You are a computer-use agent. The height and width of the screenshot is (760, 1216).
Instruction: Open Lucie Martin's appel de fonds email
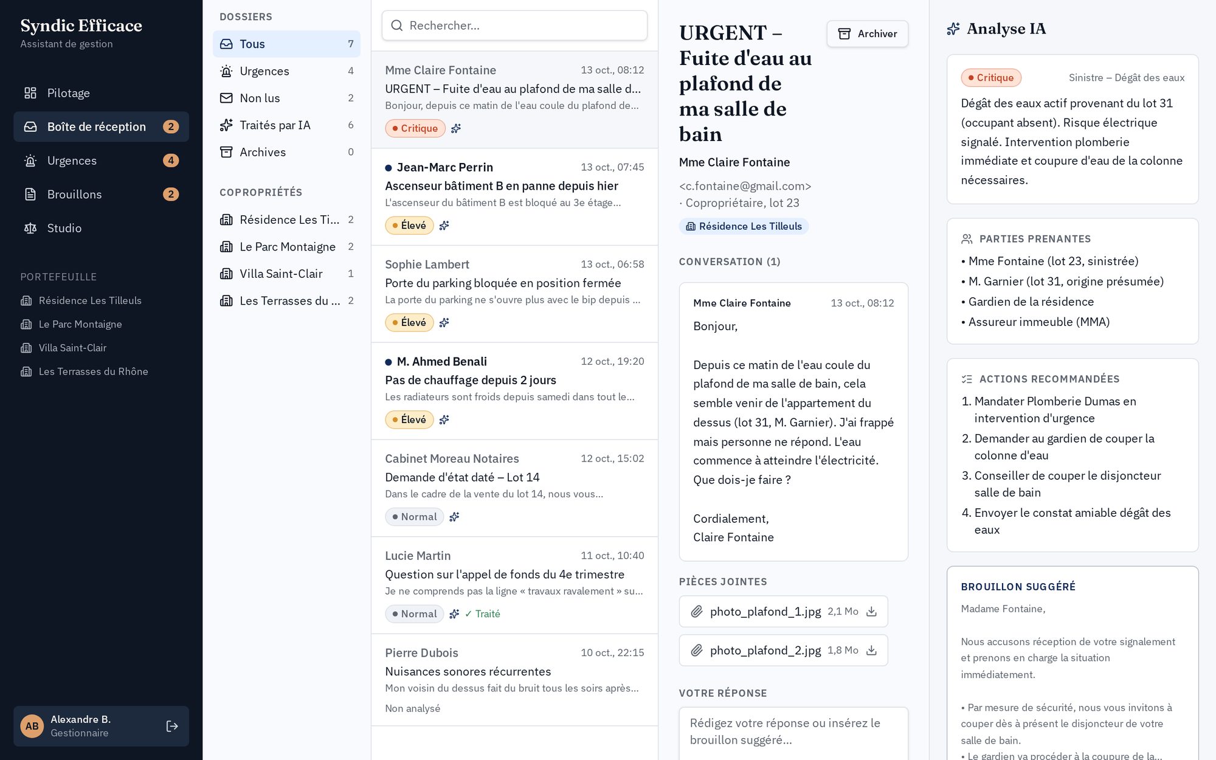point(514,585)
